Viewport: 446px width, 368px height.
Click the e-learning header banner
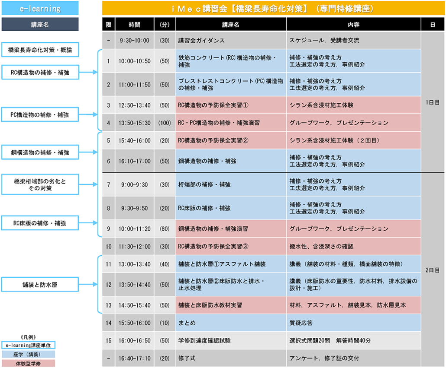40,8
